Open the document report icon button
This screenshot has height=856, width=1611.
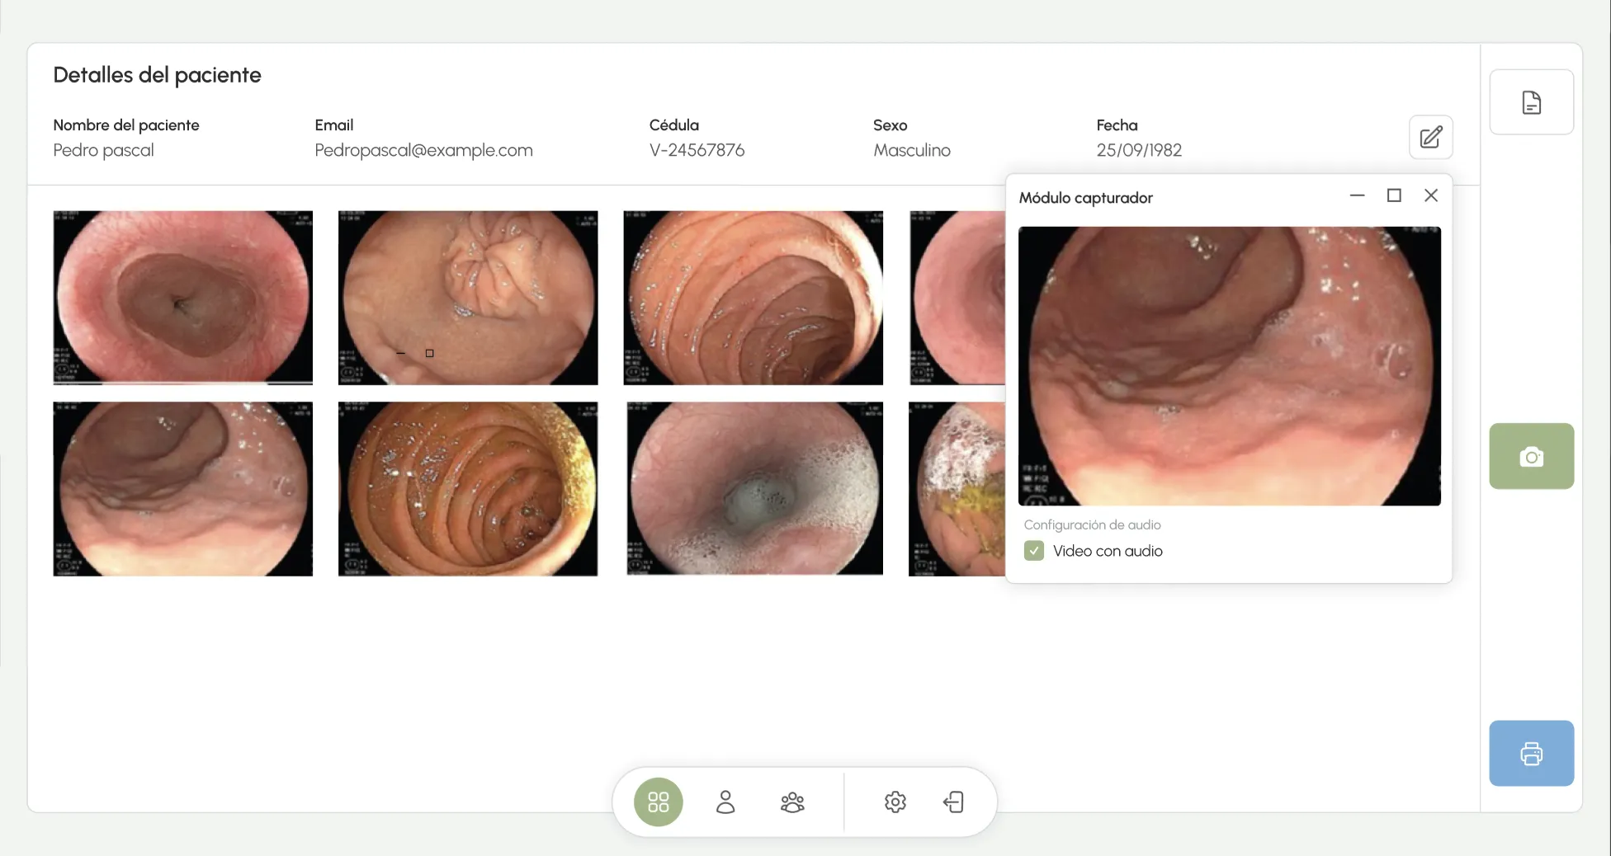tap(1531, 102)
